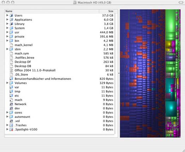Click the tmp alias folder icon

pyautogui.click(x=11, y=91)
